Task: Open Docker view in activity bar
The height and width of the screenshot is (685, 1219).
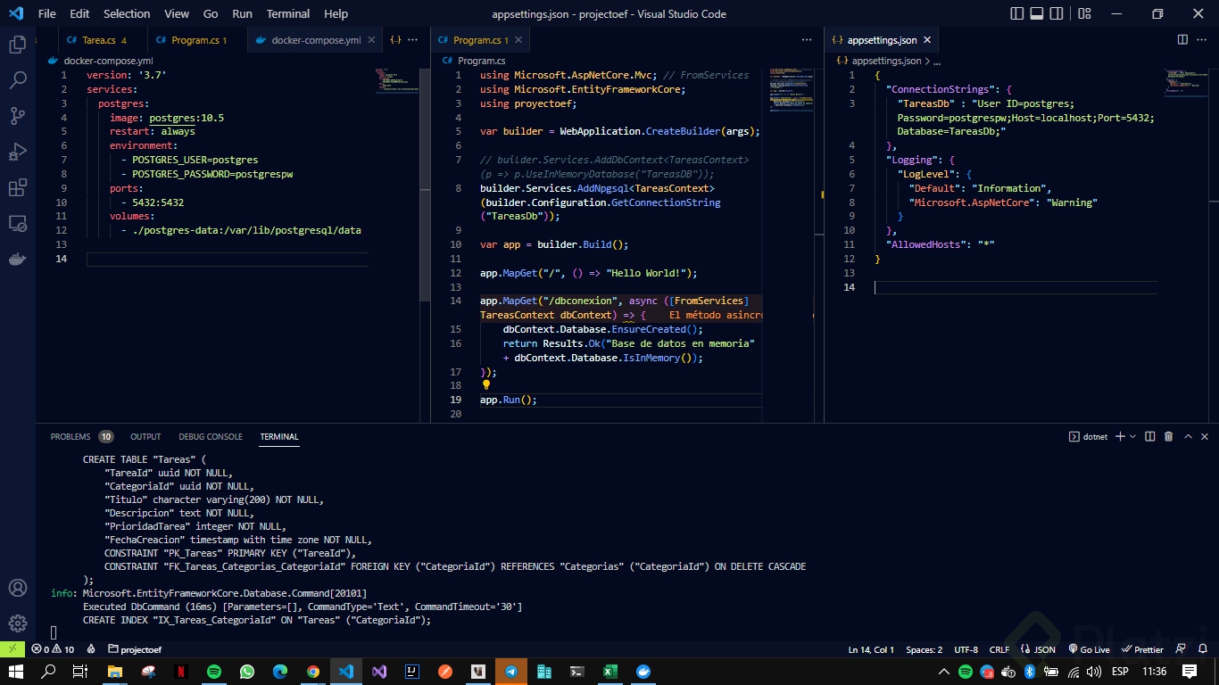Action: (x=17, y=260)
